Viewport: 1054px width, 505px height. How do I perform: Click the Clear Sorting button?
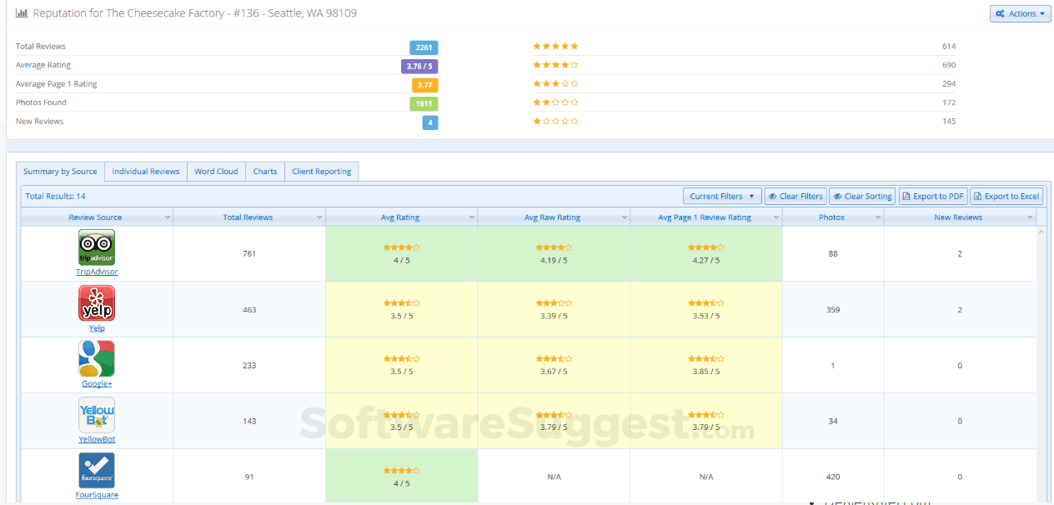click(x=862, y=197)
